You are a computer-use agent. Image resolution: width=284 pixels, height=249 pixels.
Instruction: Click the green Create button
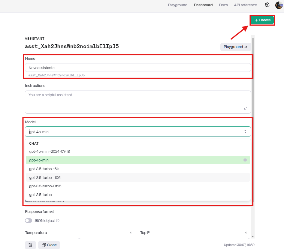(262, 20)
